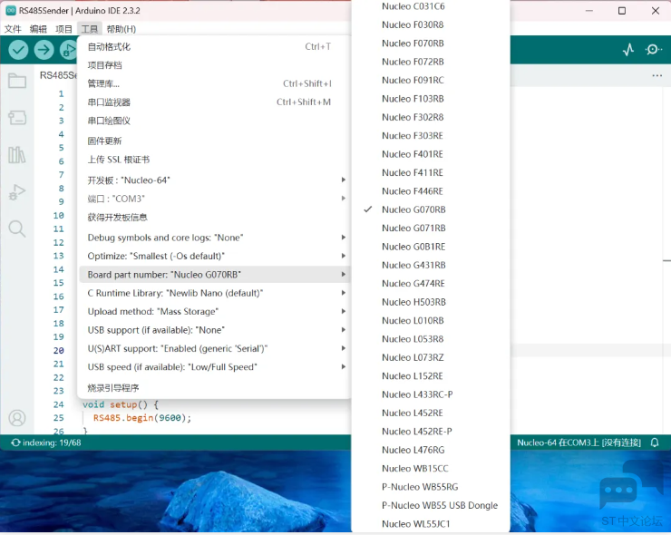The width and height of the screenshot is (671, 535).
Task: Open the 编辑 menu
Action: pyautogui.click(x=38, y=29)
